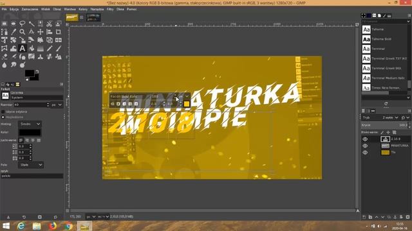The image size is (412, 231).
Task: Select the Zoom magnifier tool
Action: pos(23,32)
